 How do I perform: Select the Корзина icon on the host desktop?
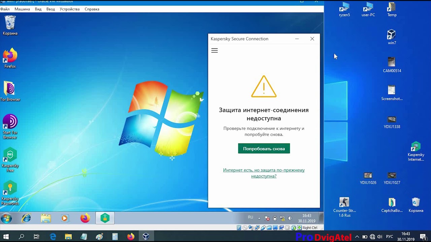coord(416,205)
